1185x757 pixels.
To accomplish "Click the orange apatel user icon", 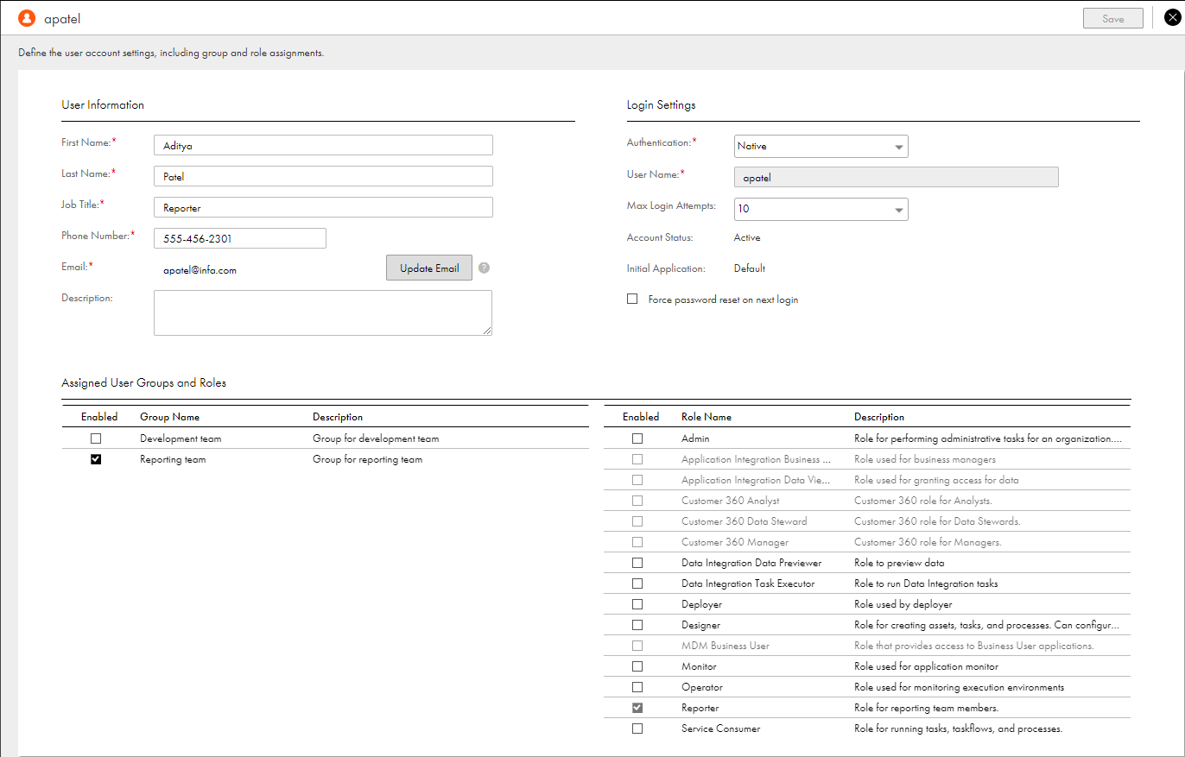I will coord(27,18).
